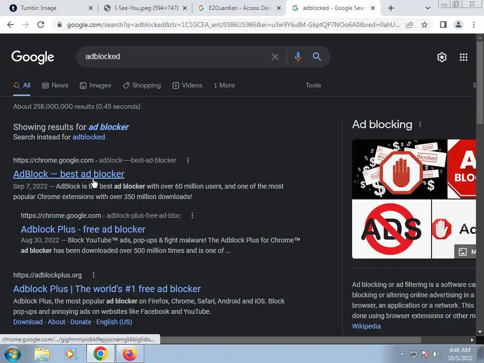Open the Download sitelink

[x=28, y=322]
